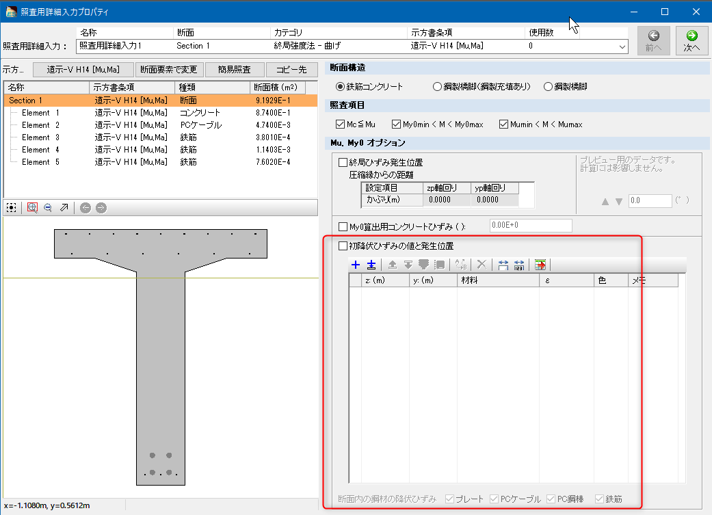This screenshot has width=712, height=515.
Task: Click the 断面要素で変更 button
Action: [169, 70]
